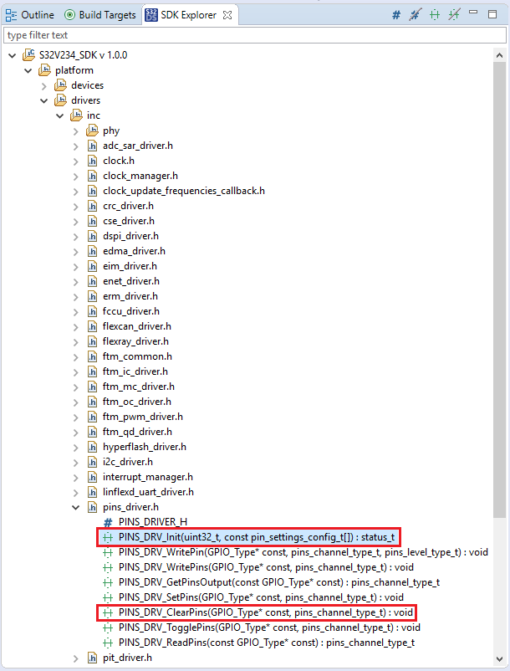Click the devices folder icon
This screenshot has width=510, height=671.
click(60, 85)
